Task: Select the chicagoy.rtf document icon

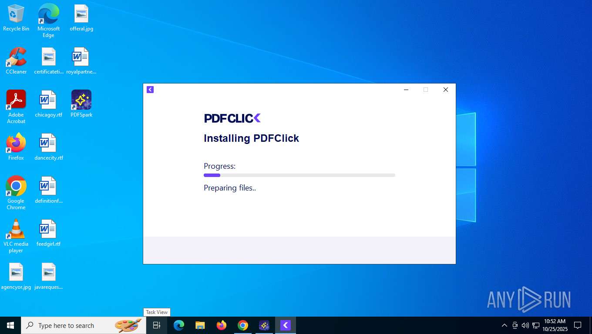Action: coord(49,104)
